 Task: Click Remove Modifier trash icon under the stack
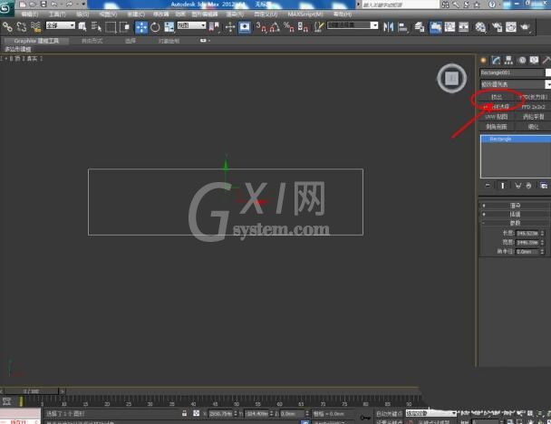pyautogui.click(x=529, y=186)
